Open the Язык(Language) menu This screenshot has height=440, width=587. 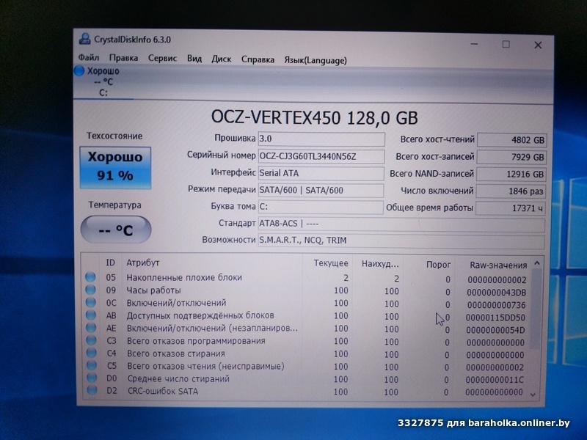pos(316,60)
